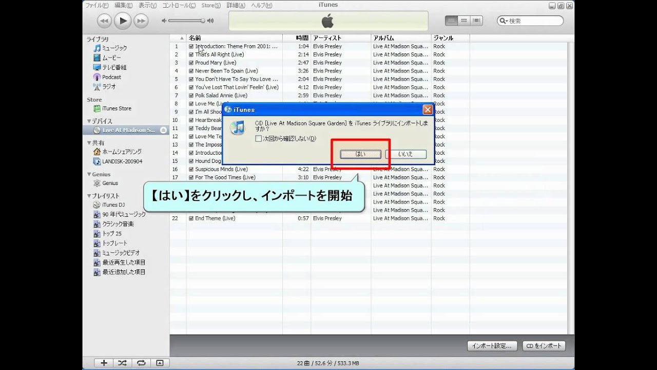
Task: Open トップ 25 playlist
Action: point(107,233)
